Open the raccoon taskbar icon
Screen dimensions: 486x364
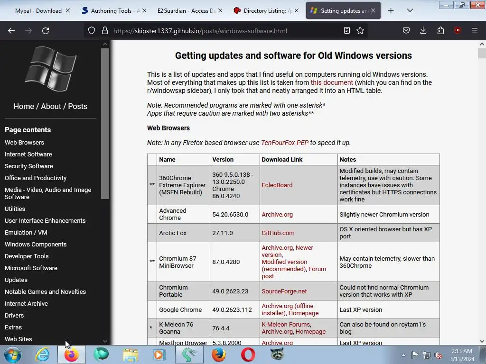coord(277,355)
